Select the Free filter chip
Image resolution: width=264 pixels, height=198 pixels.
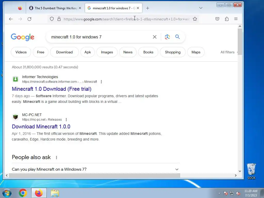point(40,52)
